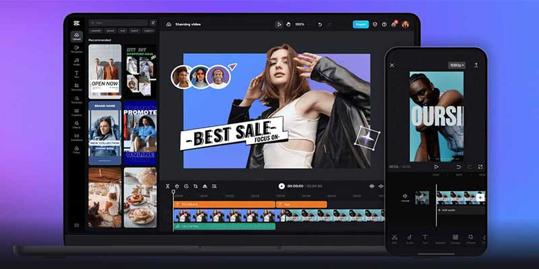
Task: Open the Text panel in left sidebar
Action: point(76,74)
